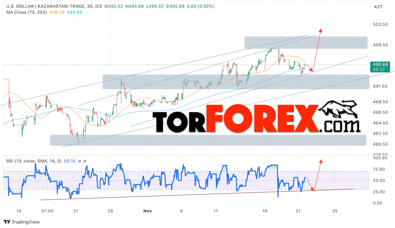Click the 100.00 RSI scale label

pyautogui.click(x=379, y=158)
